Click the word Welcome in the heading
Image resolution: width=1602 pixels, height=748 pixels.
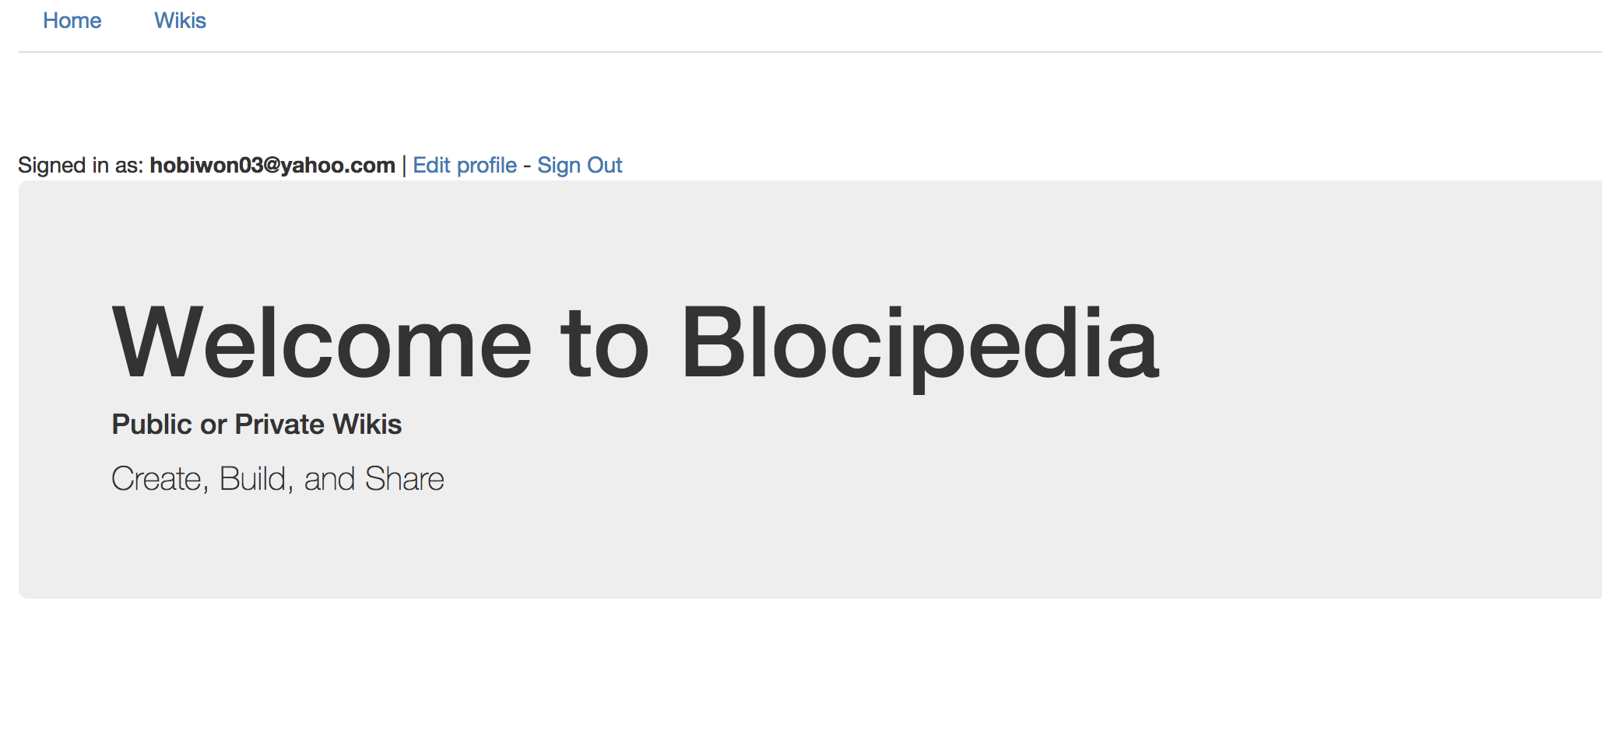(322, 342)
